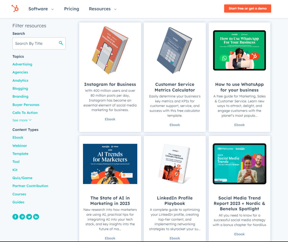Open Instagram for Business book cover
The height and width of the screenshot is (242, 288).
pyautogui.click(x=110, y=50)
